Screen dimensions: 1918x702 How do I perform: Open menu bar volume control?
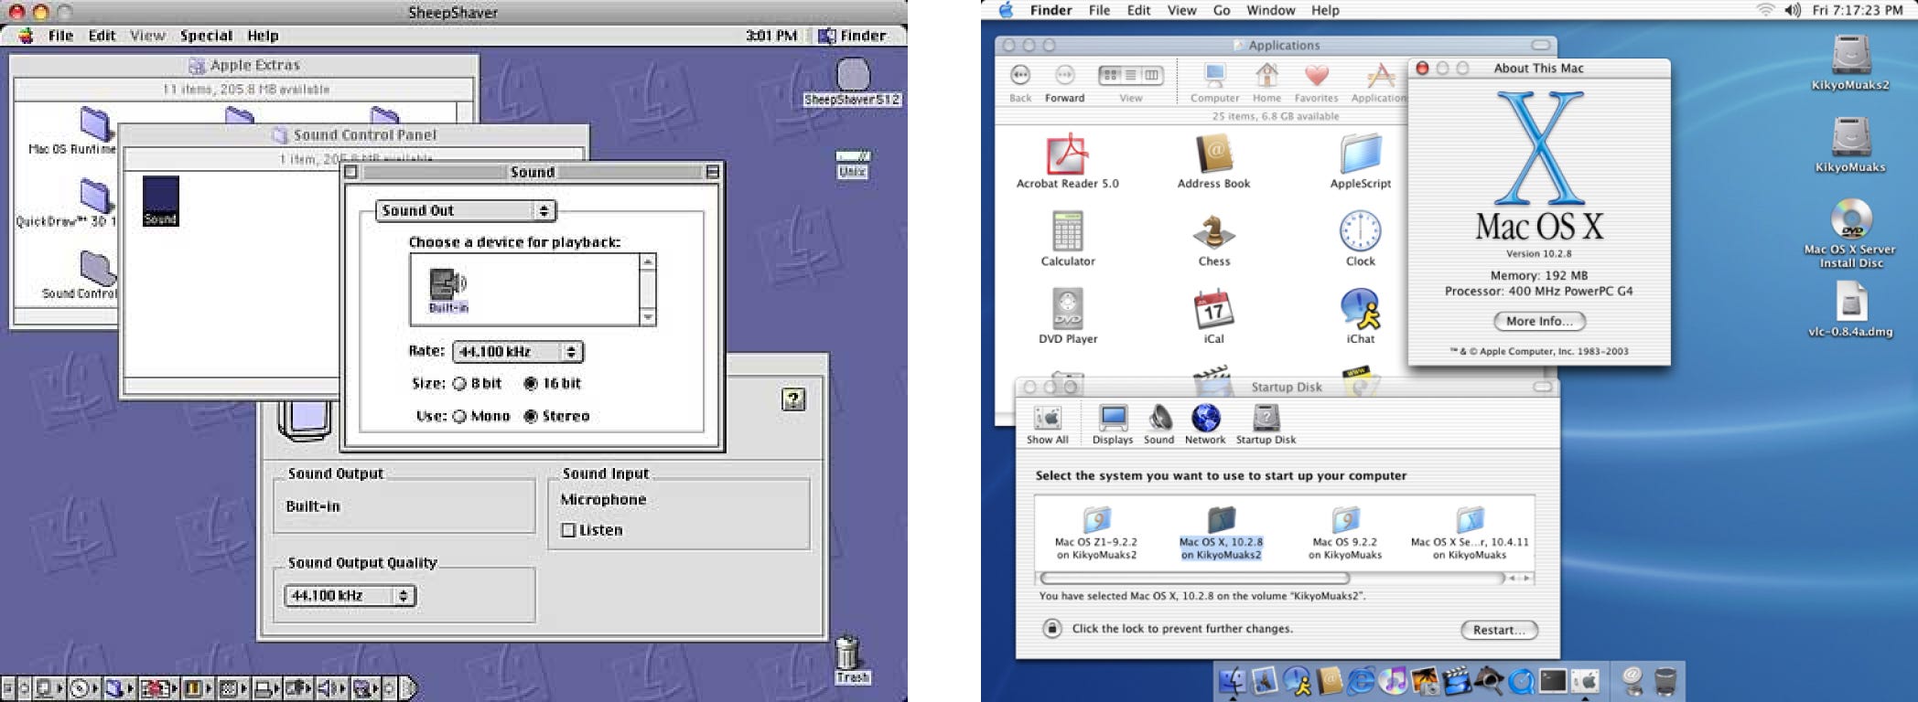(x=1792, y=10)
